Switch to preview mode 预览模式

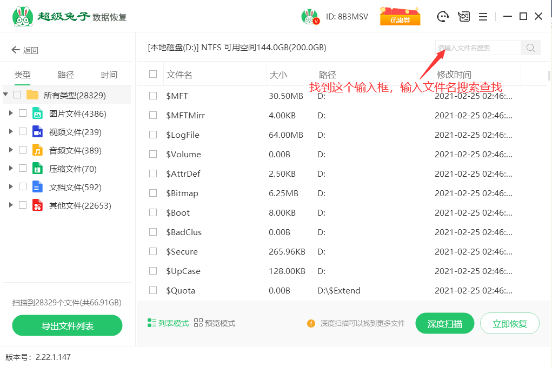(215, 323)
